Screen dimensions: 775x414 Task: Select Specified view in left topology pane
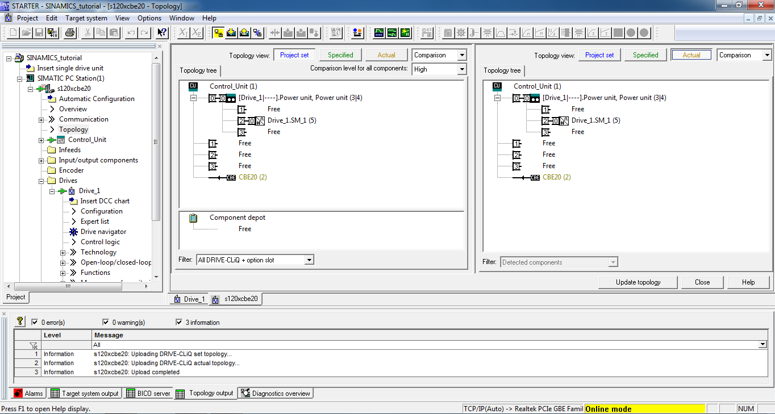click(340, 55)
